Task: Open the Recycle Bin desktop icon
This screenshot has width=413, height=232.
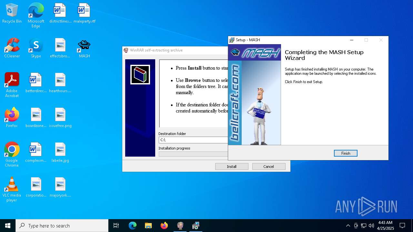Action: (12, 13)
